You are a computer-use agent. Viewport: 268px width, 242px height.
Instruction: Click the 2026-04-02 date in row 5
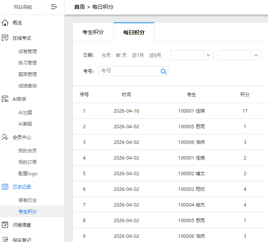point(126,174)
